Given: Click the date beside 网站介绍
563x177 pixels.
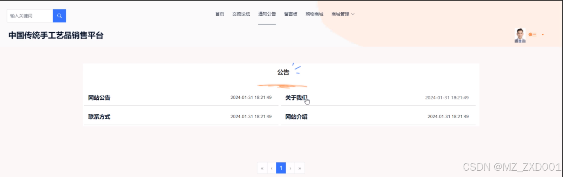Looking at the screenshot, I should click(448, 117).
